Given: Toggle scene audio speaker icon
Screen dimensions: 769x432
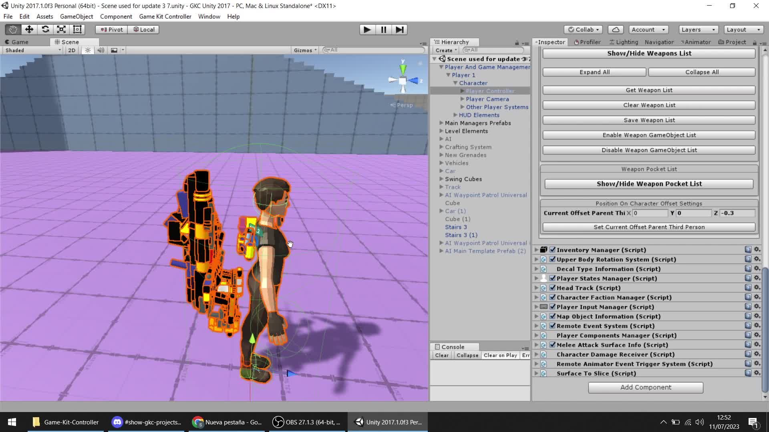Looking at the screenshot, I should click(x=101, y=50).
